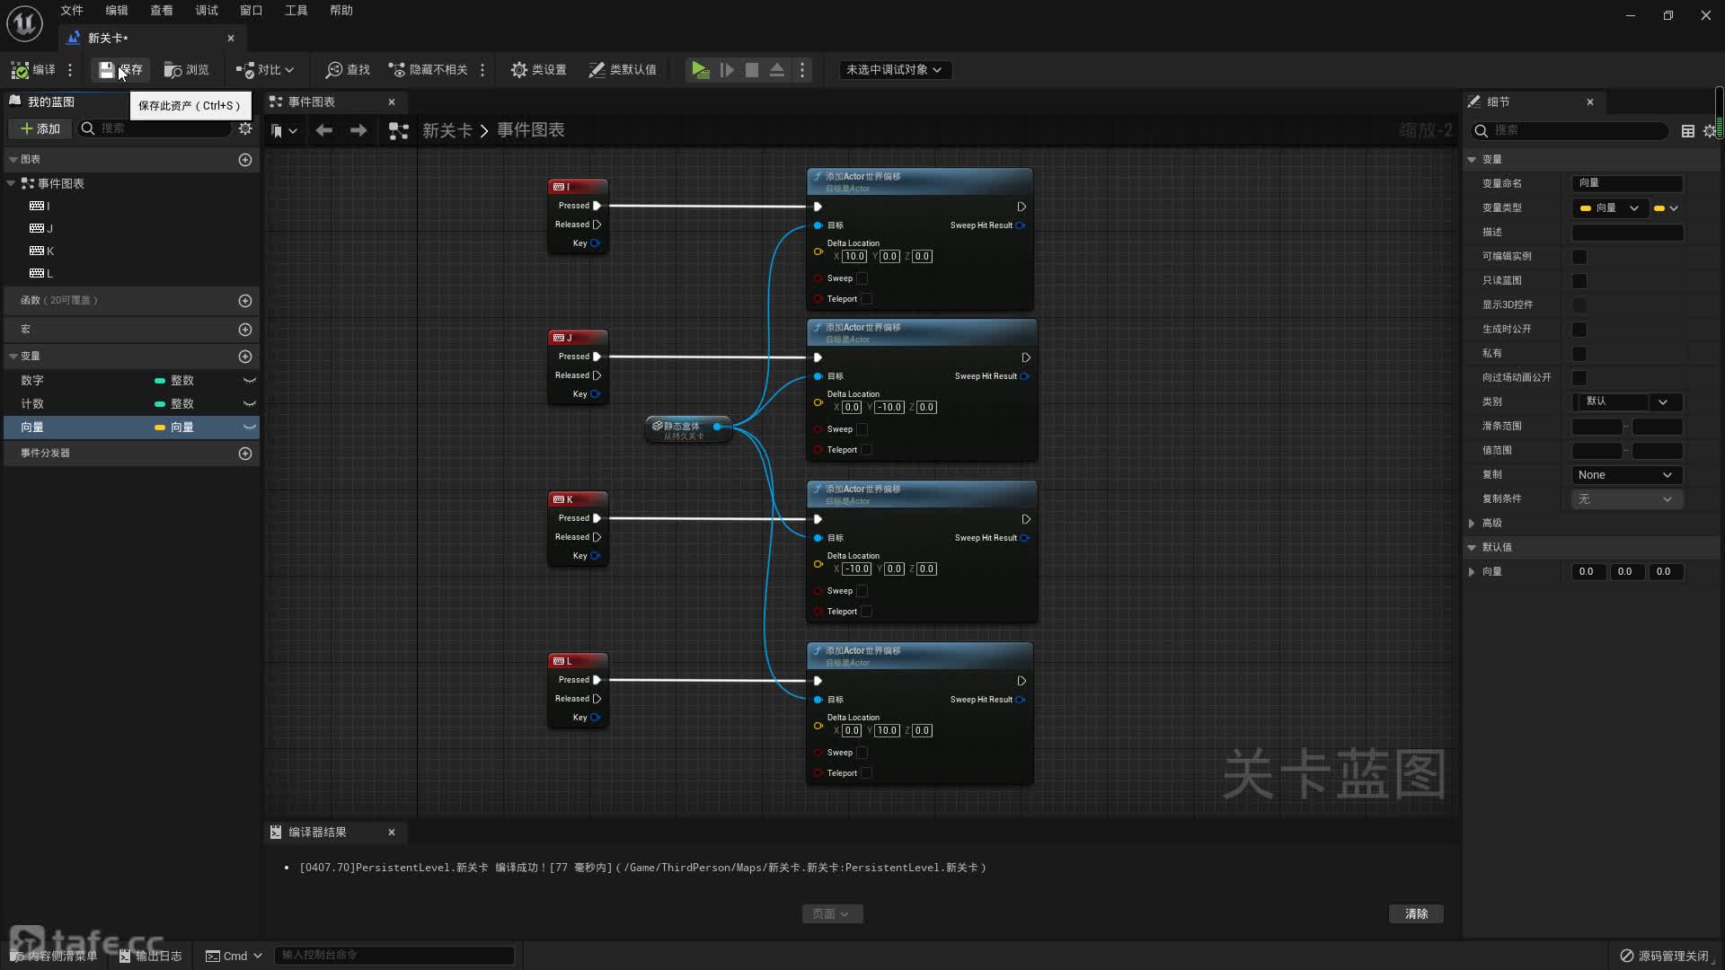
Task: Click the X value field 10.0 on top node
Action: click(854, 257)
